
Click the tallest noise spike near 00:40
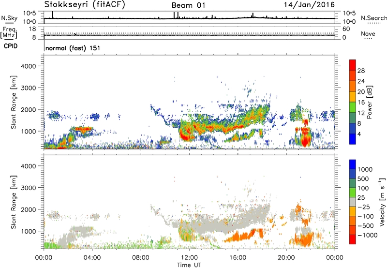52,15
